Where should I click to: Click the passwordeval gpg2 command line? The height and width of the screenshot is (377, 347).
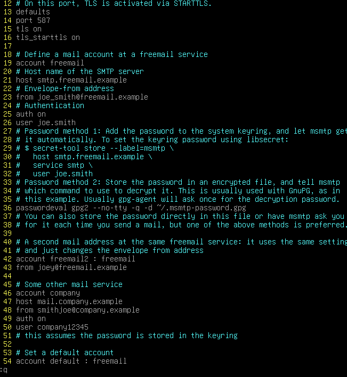pos(131,208)
